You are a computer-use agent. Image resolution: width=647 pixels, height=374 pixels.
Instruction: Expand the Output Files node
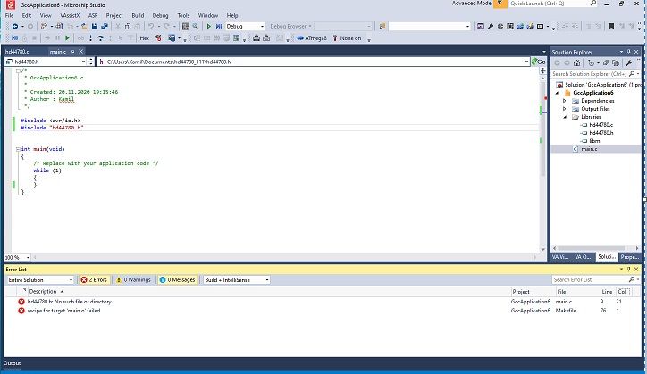pyautogui.click(x=565, y=109)
